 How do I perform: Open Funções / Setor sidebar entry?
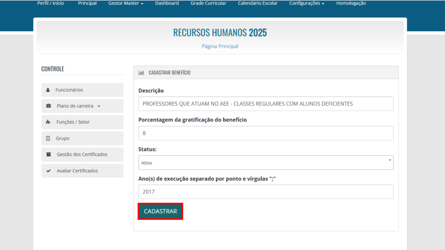click(x=82, y=122)
